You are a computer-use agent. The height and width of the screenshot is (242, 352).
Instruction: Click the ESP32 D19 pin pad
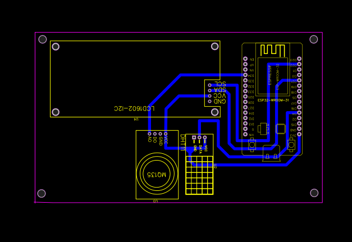[x=299, y=86]
